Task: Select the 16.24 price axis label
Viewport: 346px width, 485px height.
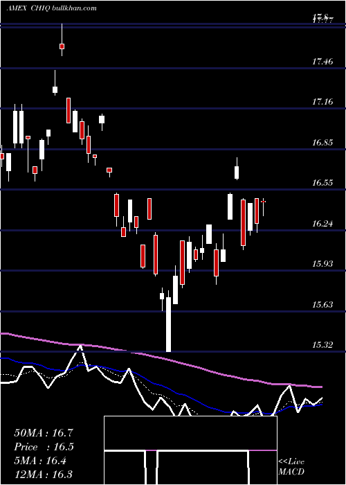Action: (322, 223)
